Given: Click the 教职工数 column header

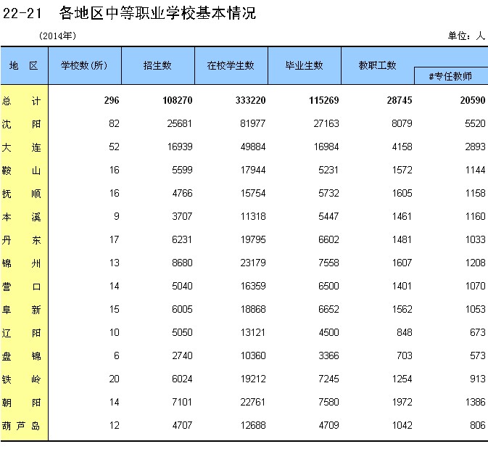Looking at the screenshot, I should coord(378,65).
